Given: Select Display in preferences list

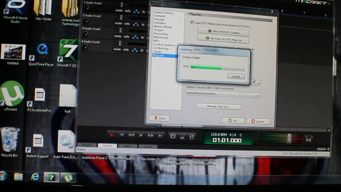Looking at the screenshot, I should (x=159, y=19).
